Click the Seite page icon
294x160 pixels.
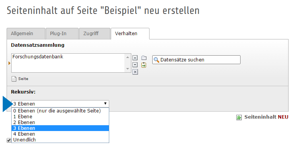tap(14, 79)
